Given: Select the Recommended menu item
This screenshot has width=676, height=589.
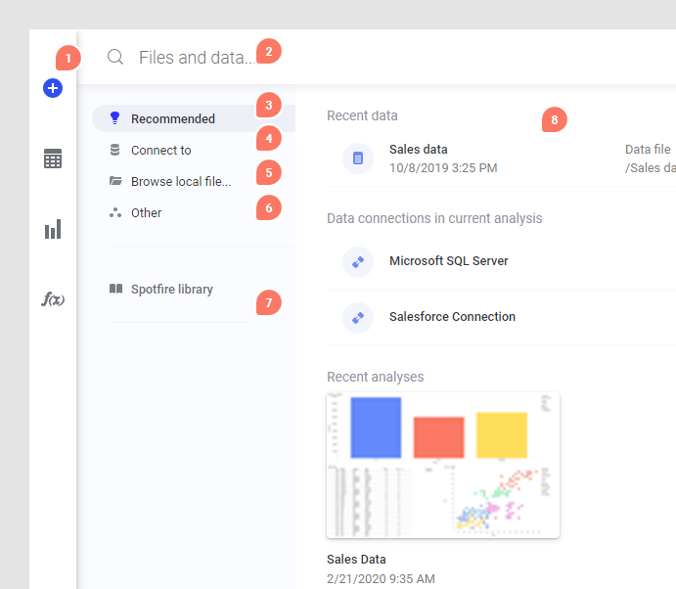Looking at the screenshot, I should [173, 118].
